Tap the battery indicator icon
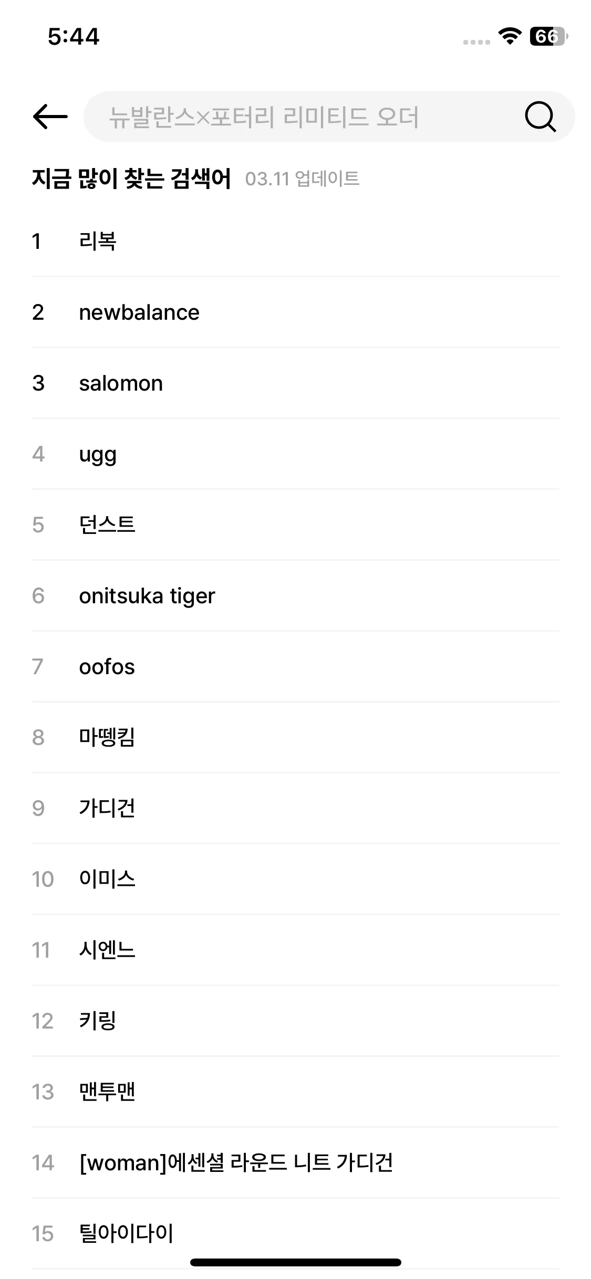 coord(548,36)
